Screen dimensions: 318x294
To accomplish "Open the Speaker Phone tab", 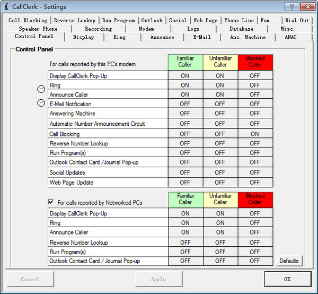I will click(38, 29).
